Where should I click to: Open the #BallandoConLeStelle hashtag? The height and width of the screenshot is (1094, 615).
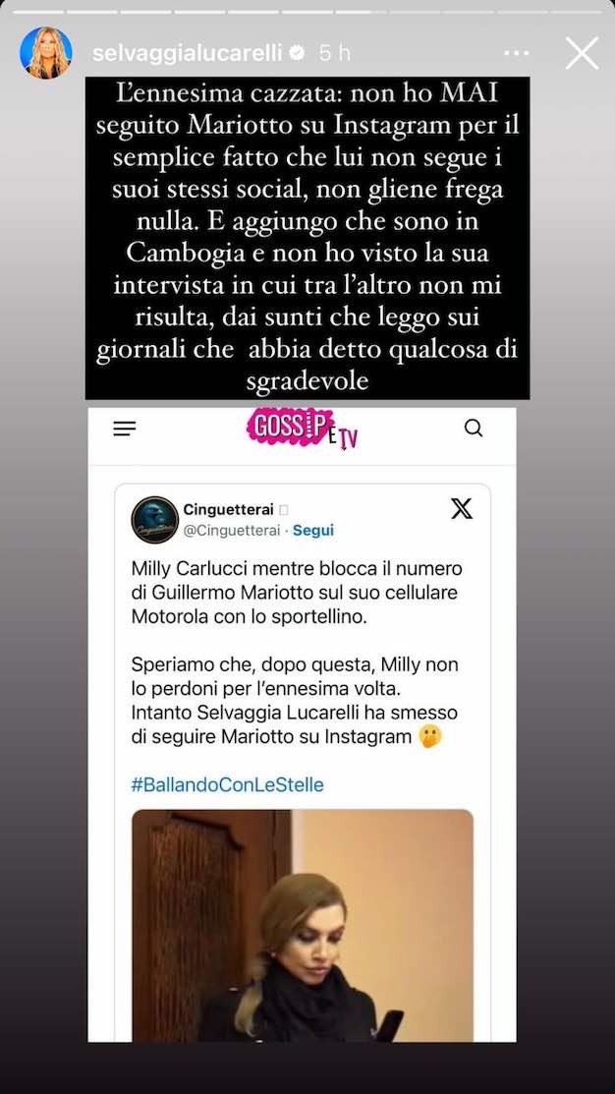pos(227,784)
